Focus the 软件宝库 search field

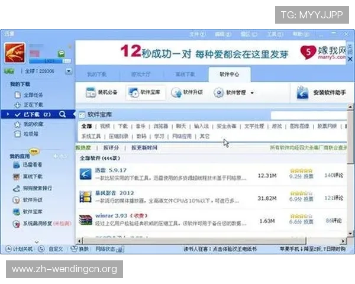[308, 115]
